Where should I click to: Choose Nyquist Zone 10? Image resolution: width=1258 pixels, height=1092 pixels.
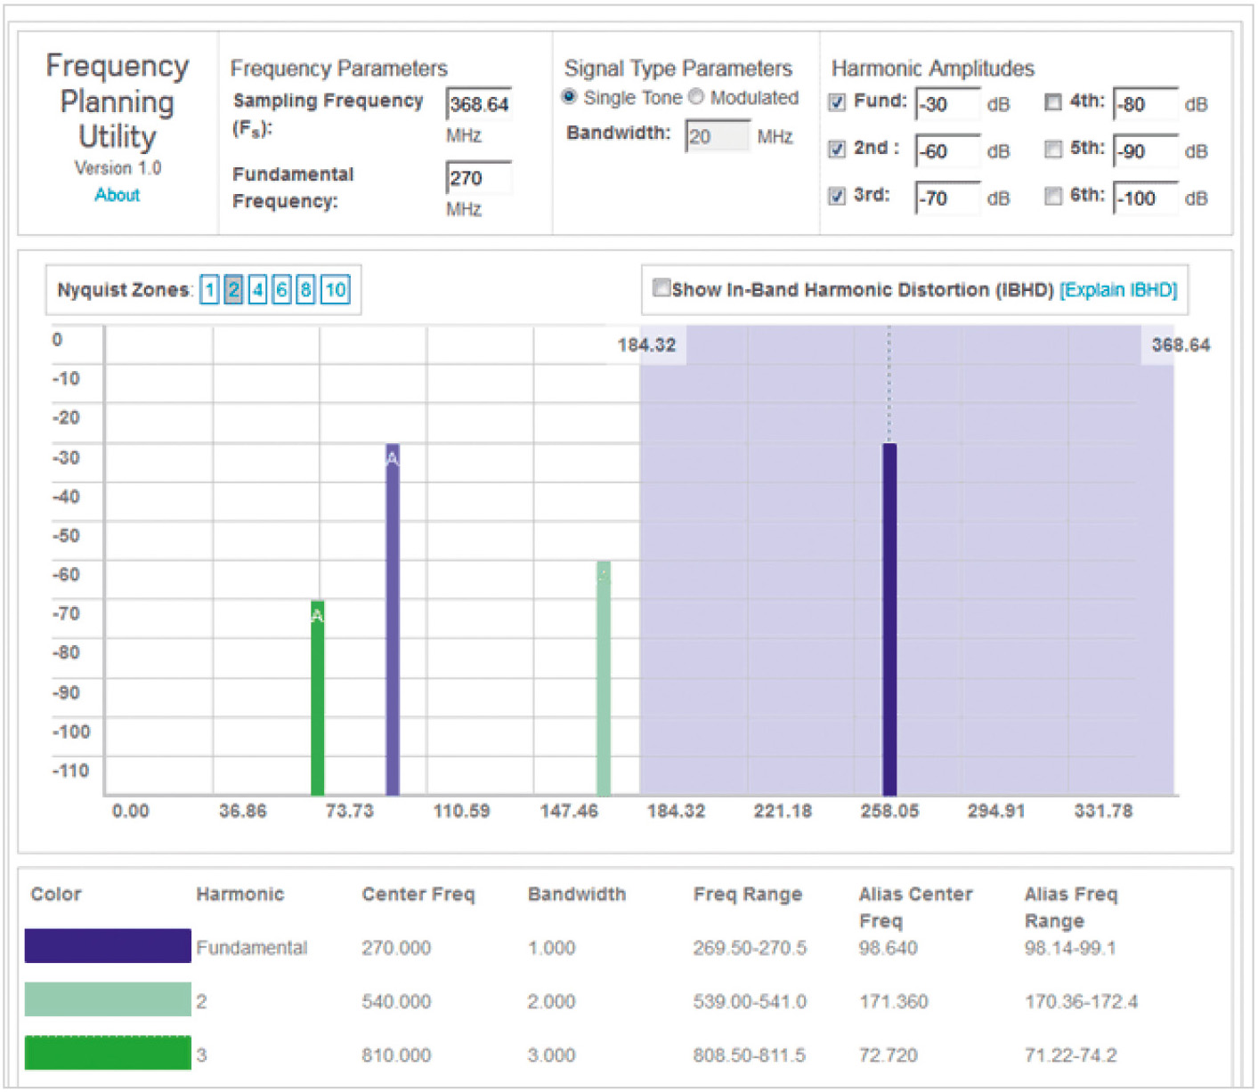point(335,290)
